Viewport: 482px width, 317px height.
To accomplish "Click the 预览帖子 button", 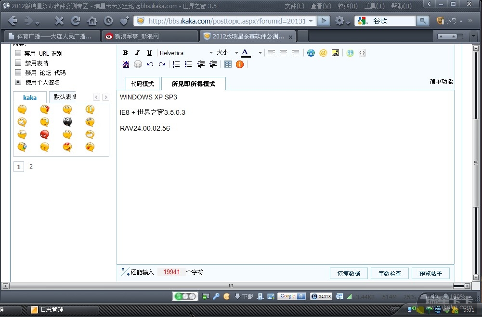I will (430, 273).
